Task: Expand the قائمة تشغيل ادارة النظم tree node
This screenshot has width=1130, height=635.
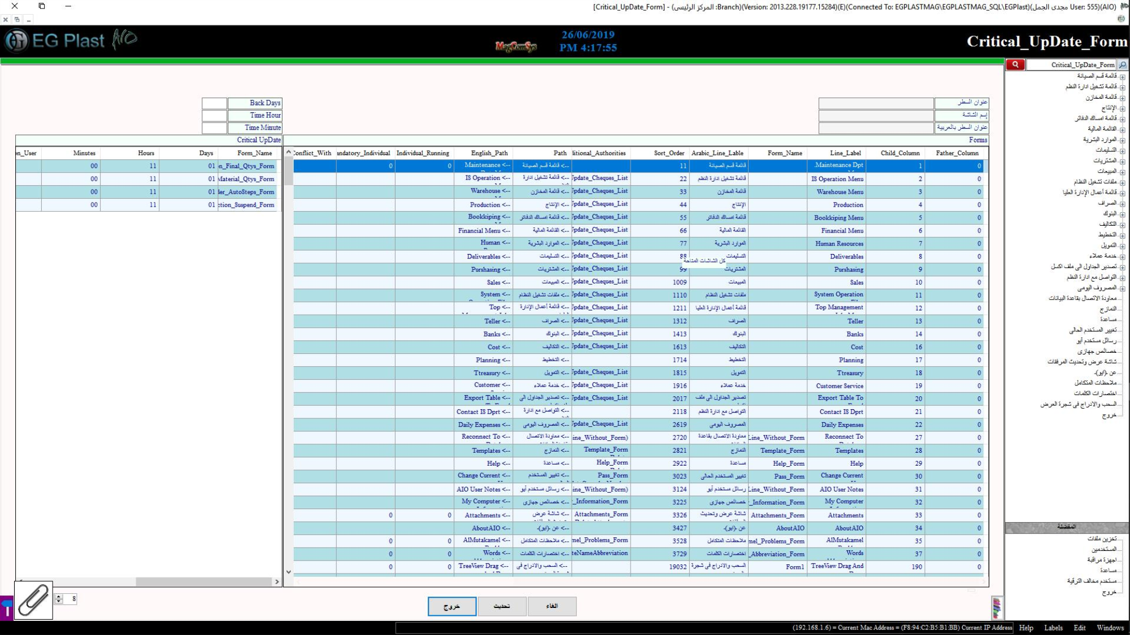Action: point(1122,87)
